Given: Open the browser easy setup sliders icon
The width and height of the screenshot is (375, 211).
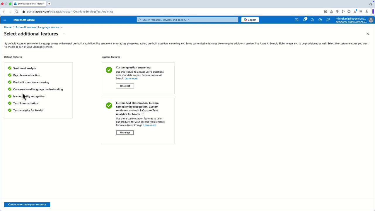Looking at the screenshot, I should click(x=361, y=11).
